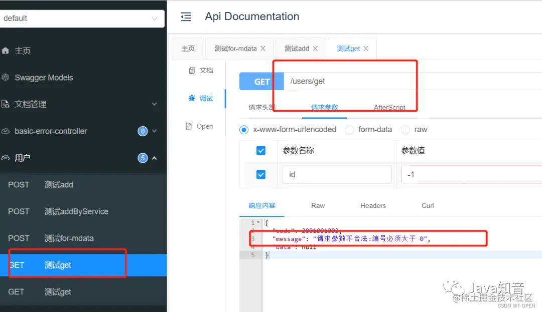The image size is (542, 312).
Task: Click the hamburger menu beside Api Documentation
Action: [186, 17]
